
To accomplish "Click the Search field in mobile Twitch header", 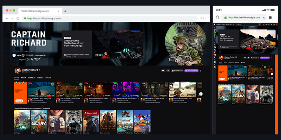I will [x=247, y=24].
